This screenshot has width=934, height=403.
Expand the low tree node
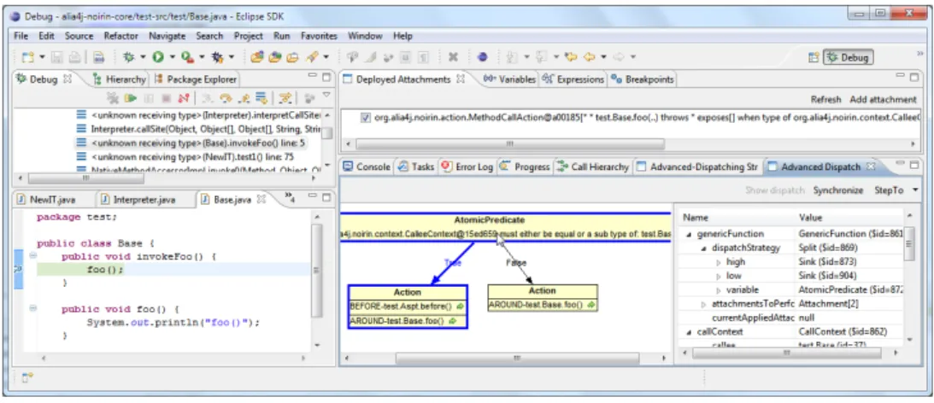coord(719,276)
